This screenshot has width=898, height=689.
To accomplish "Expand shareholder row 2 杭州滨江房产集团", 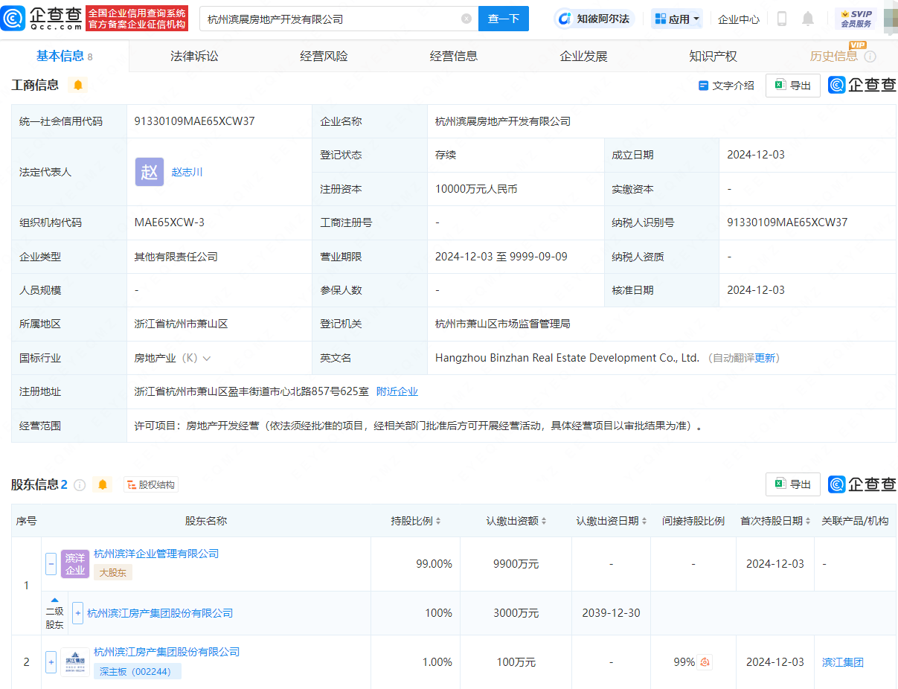I will tap(51, 662).
